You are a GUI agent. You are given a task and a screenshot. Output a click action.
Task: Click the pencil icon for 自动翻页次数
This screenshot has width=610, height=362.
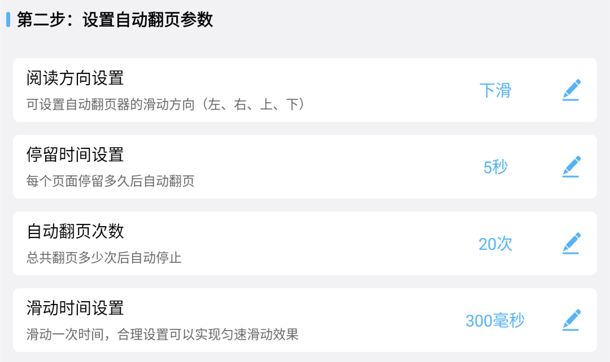[x=572, y=243]
